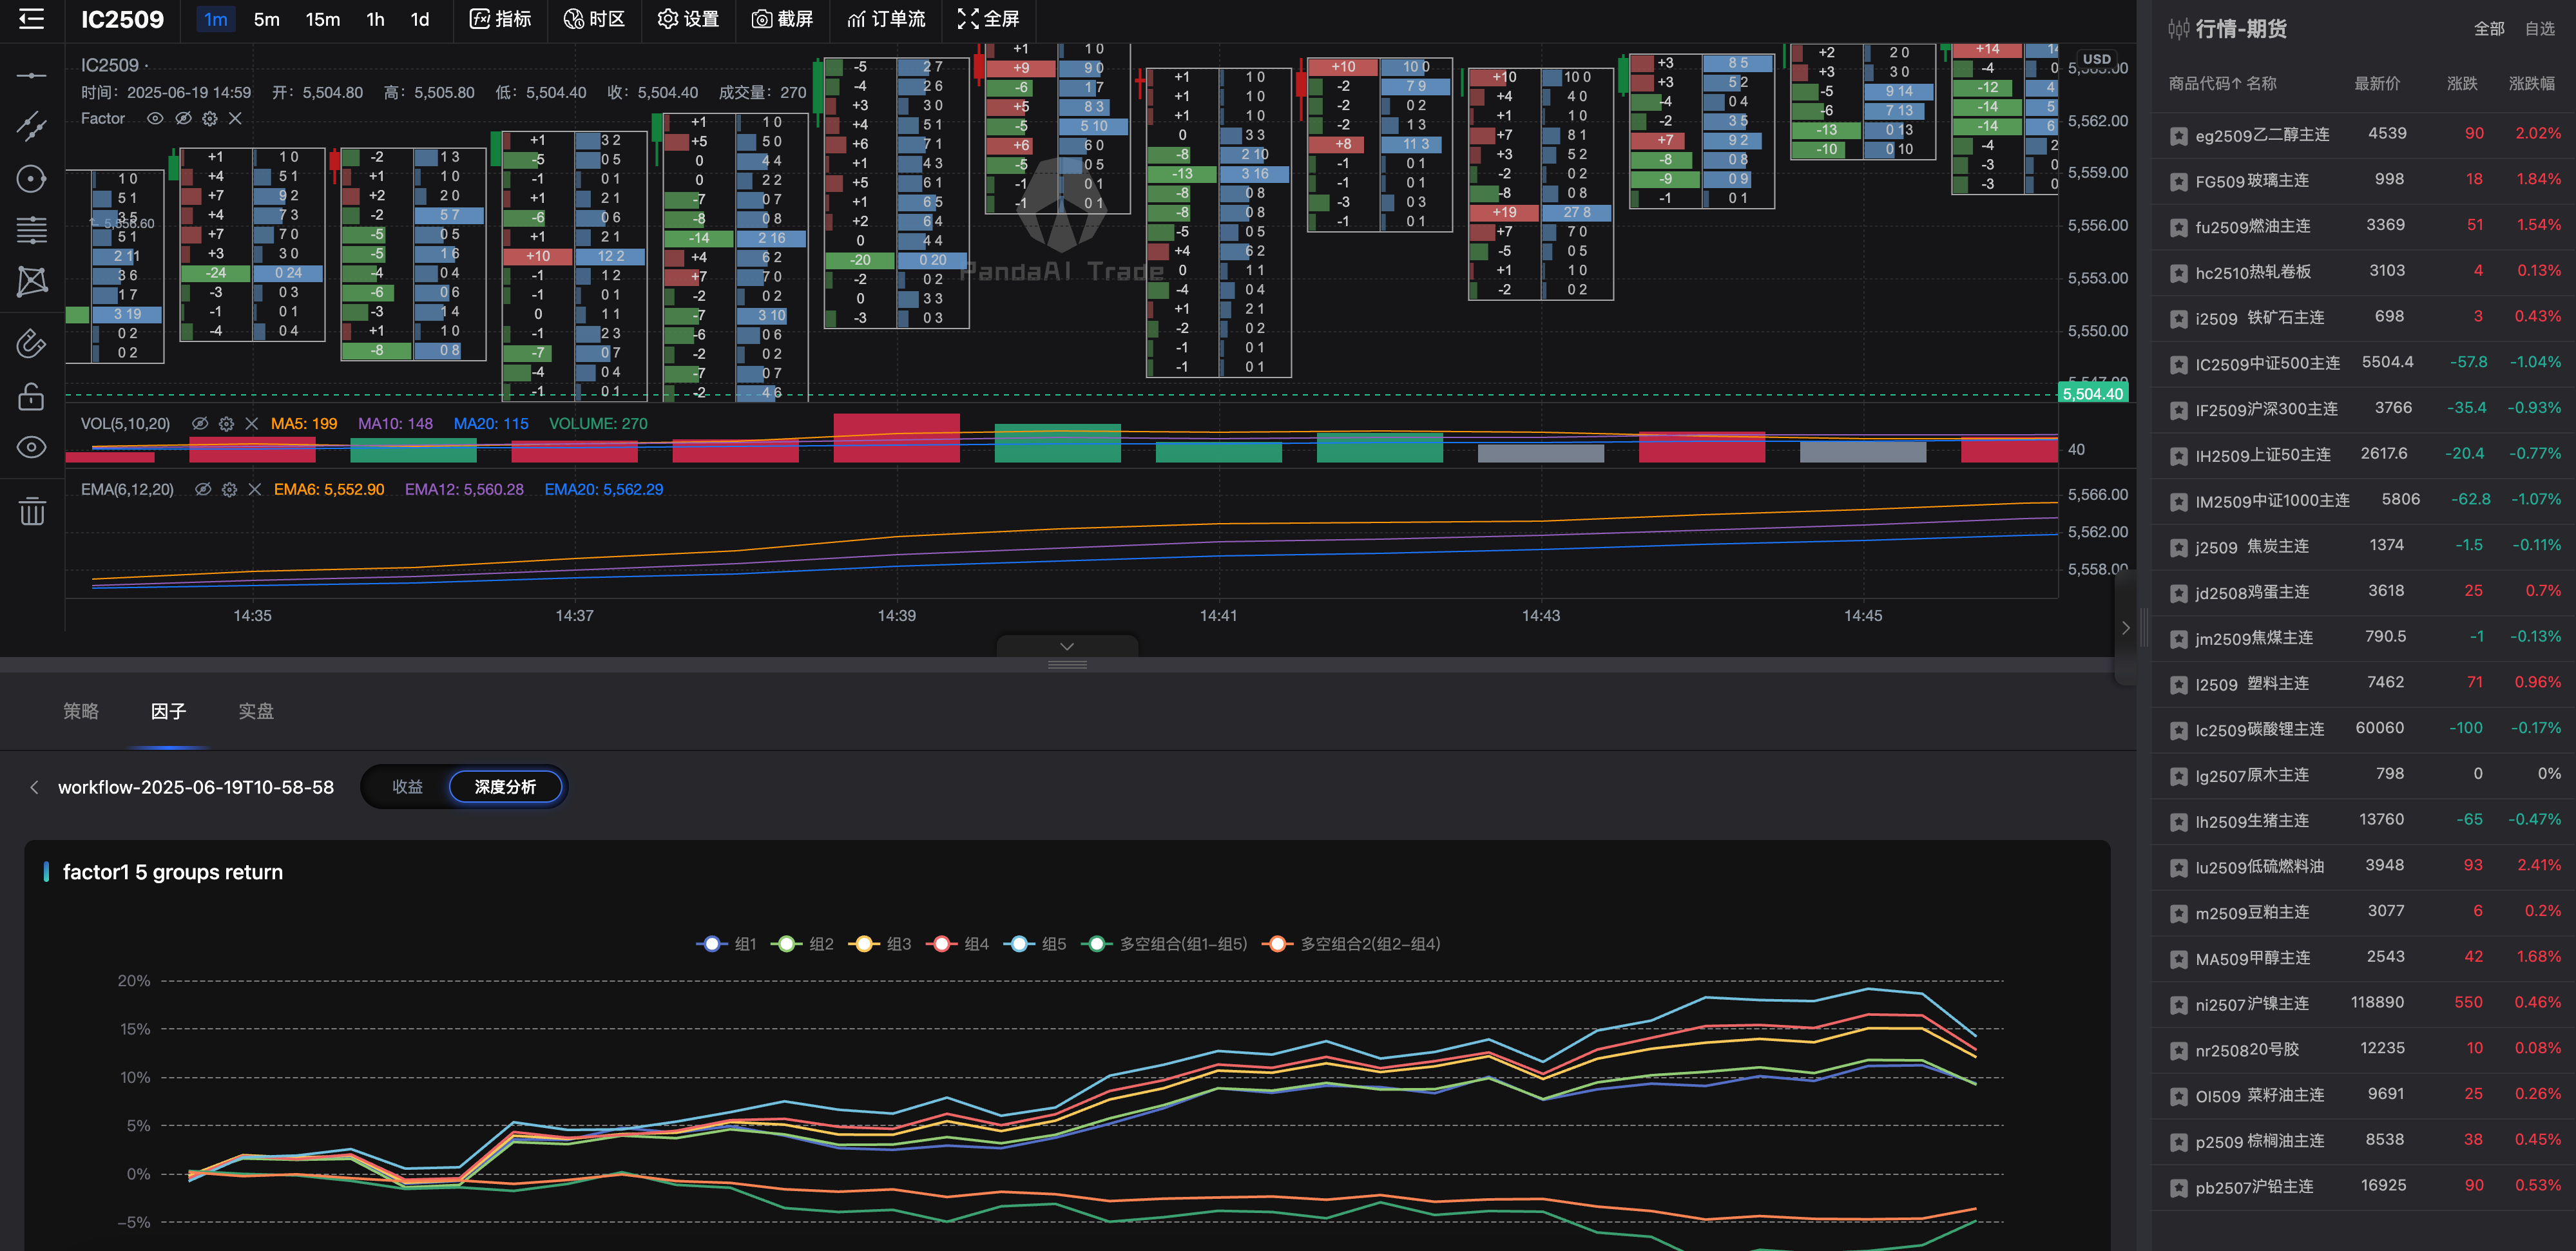Open settings for the VOL indicator
Viewport: 2576px width, 1251px height.
pyautogui.click(x=226, y=424)
